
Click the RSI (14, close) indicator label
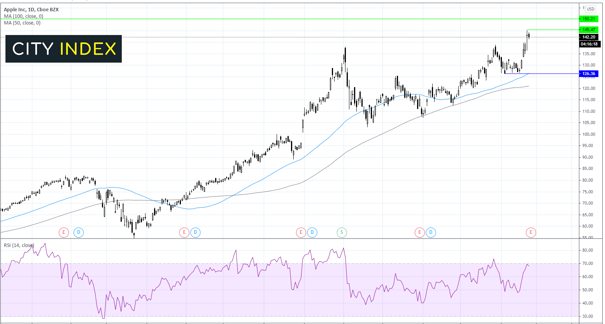[x=19, y=245]
